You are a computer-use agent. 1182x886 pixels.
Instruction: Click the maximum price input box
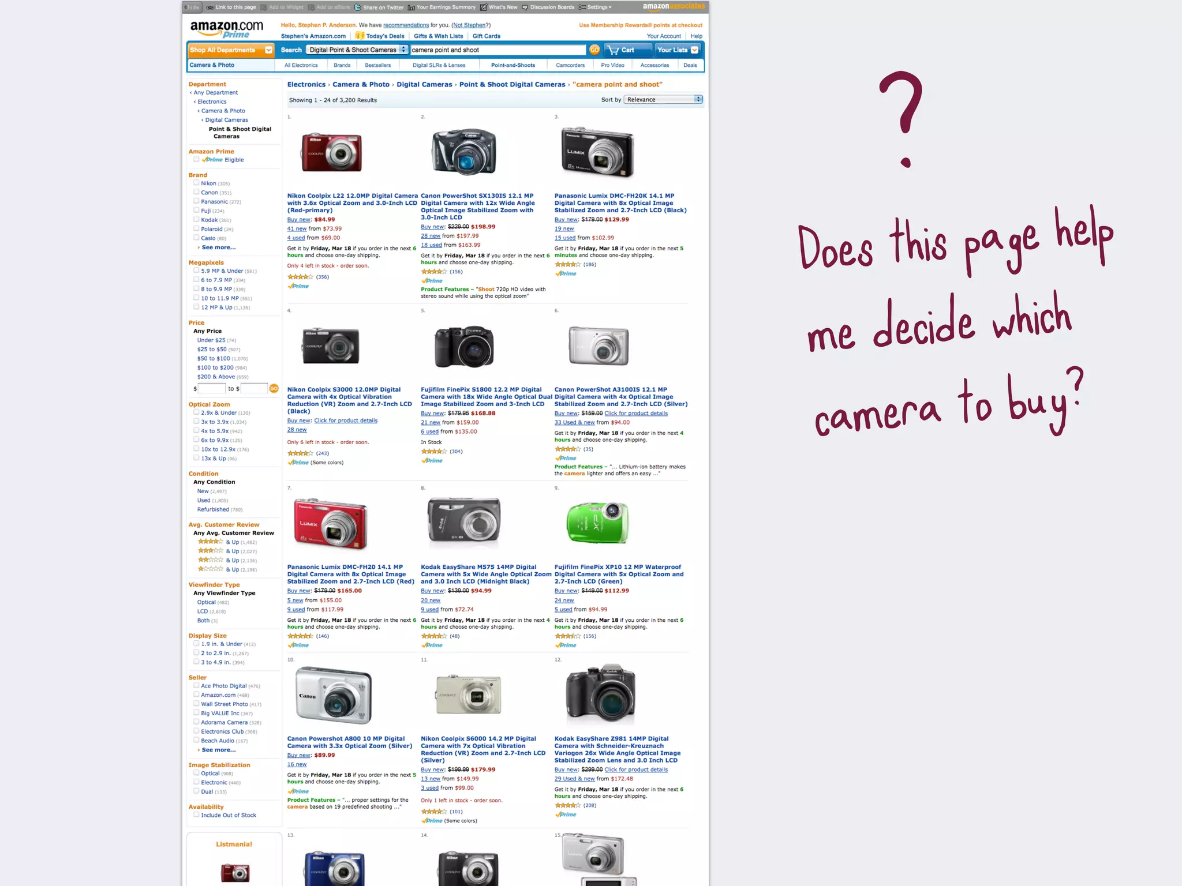click(254, 389)
